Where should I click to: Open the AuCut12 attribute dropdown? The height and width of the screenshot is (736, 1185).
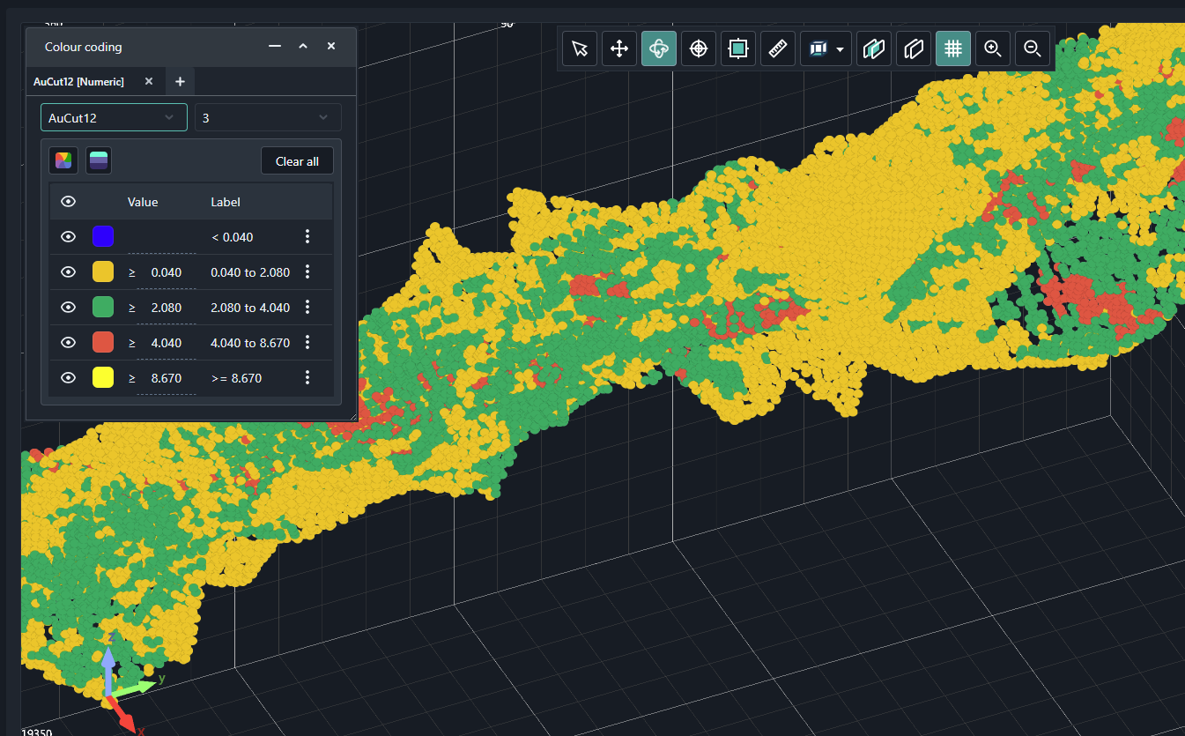(x=114, y=117)
